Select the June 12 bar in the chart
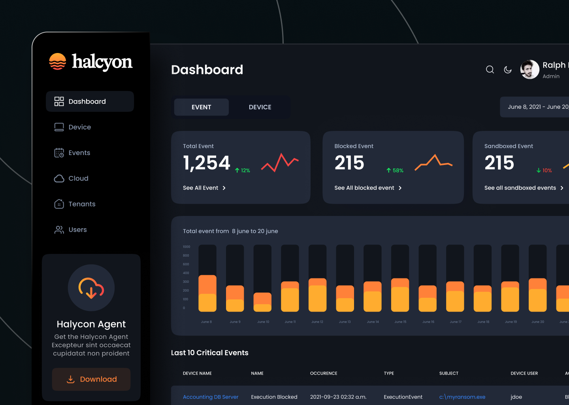Screen dimensions: 569x405 click(x=317, y=295)
